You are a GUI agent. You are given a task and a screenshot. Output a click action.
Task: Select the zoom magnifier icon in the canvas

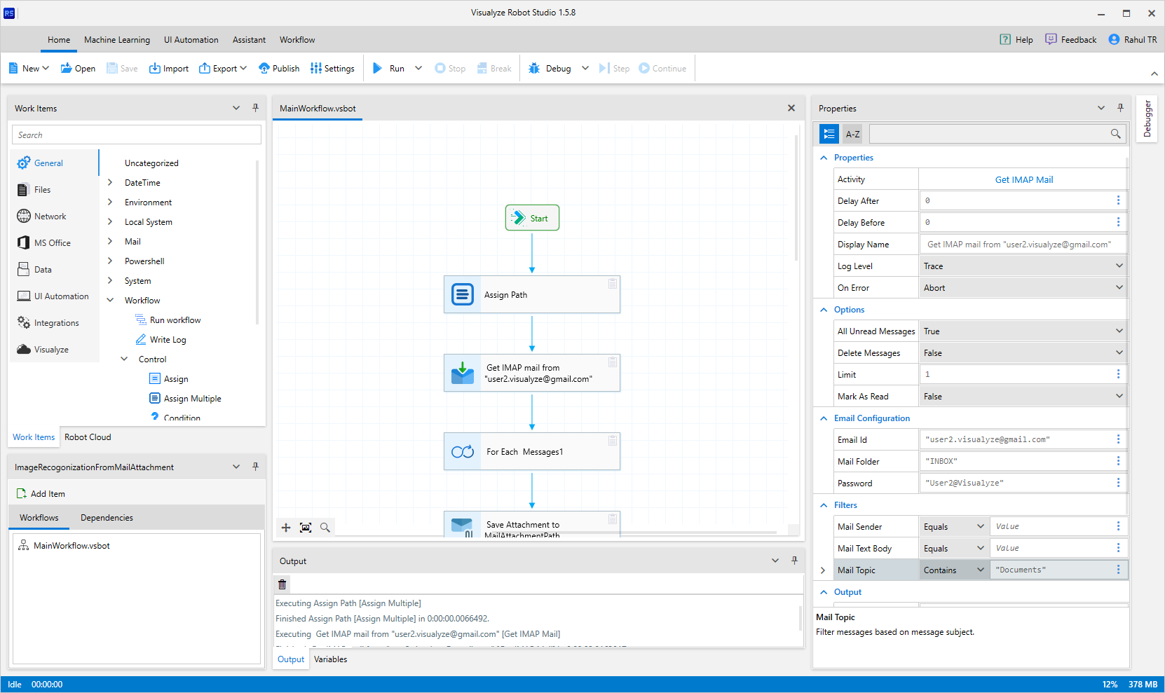(325, 528)
